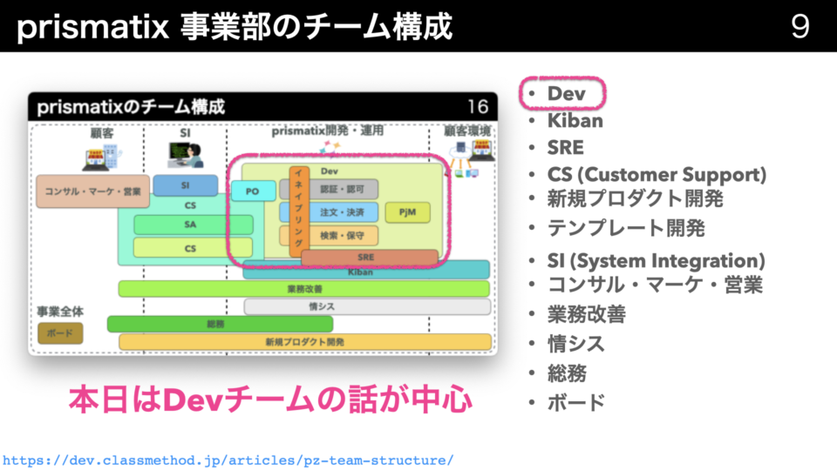Viewport: 837px width, 470px height.
Task: Click the brown 'ボード' box in diagram
Action: click(60, 333)
